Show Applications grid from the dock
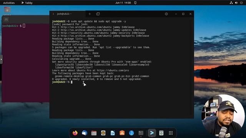 (171, 133)
